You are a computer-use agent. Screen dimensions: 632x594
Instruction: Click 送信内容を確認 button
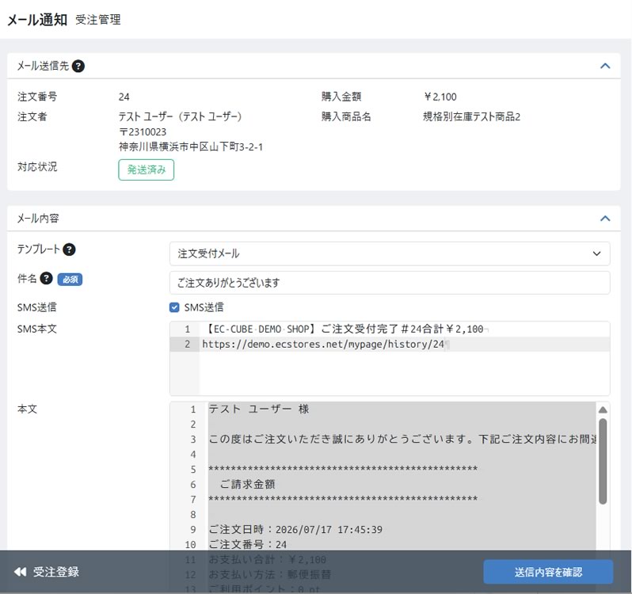tap(548, 572)
